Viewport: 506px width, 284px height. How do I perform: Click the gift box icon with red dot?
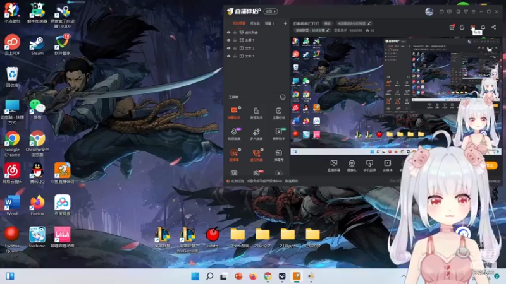(452, 27)
